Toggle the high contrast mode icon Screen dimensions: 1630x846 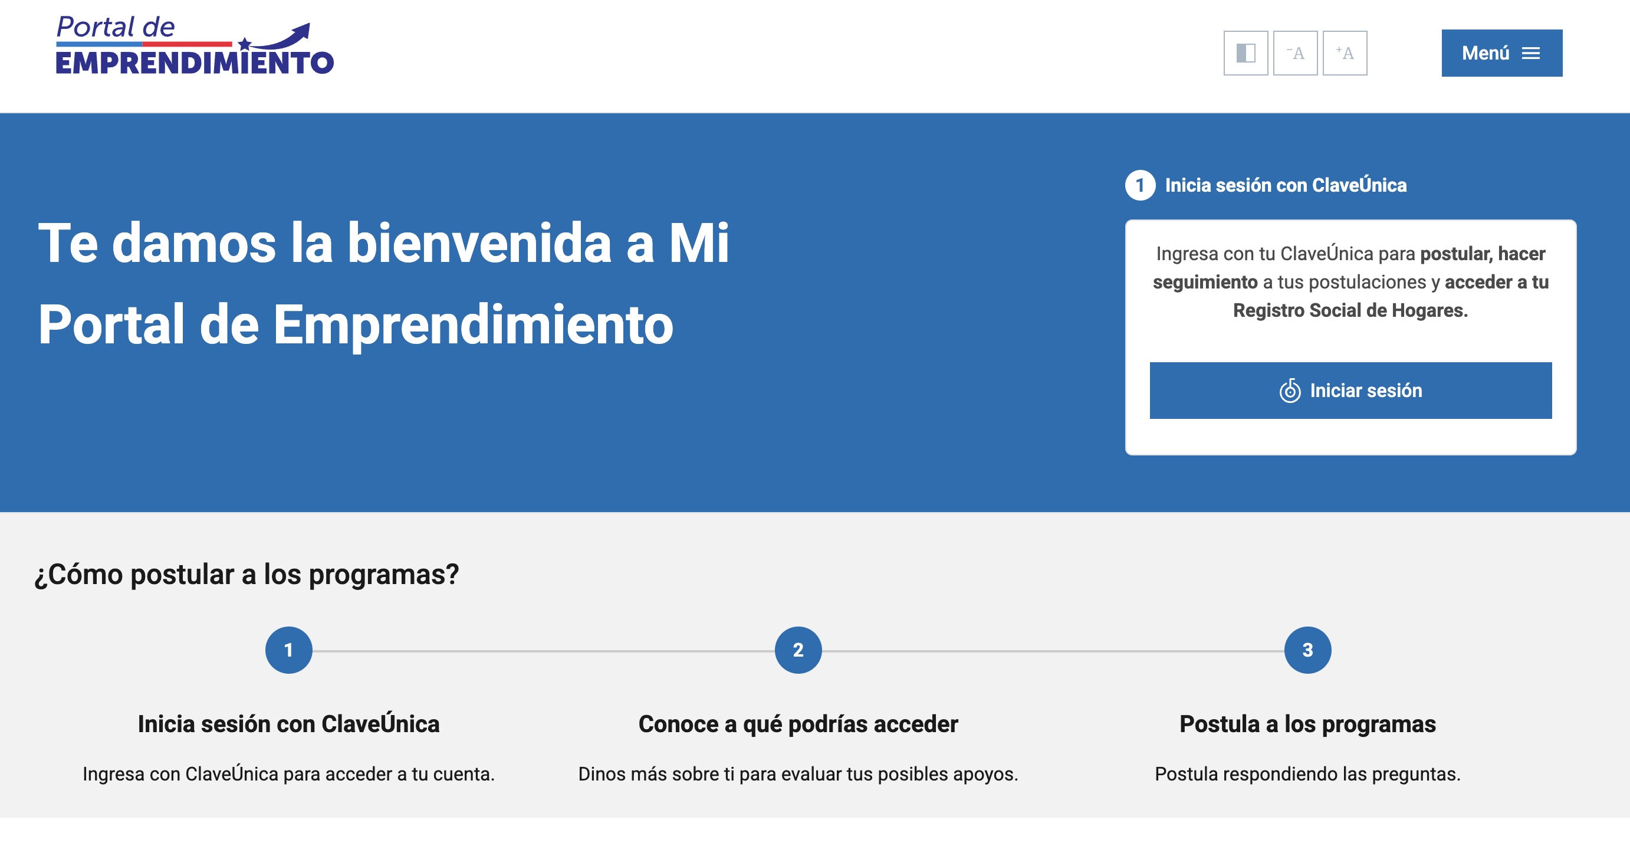[x=1245, y=53]
